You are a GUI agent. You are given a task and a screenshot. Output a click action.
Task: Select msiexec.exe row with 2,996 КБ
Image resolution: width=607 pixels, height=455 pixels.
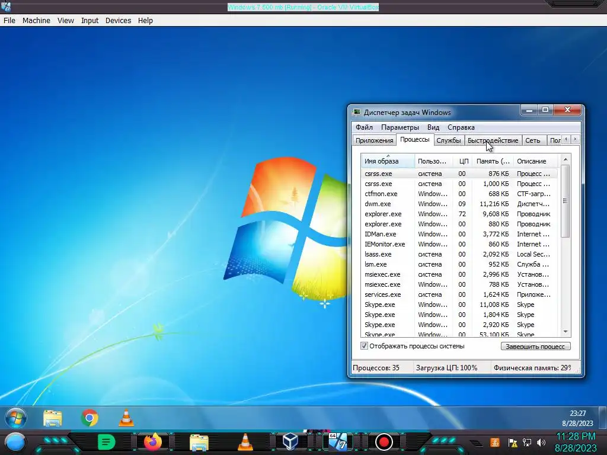pos(460,274)
